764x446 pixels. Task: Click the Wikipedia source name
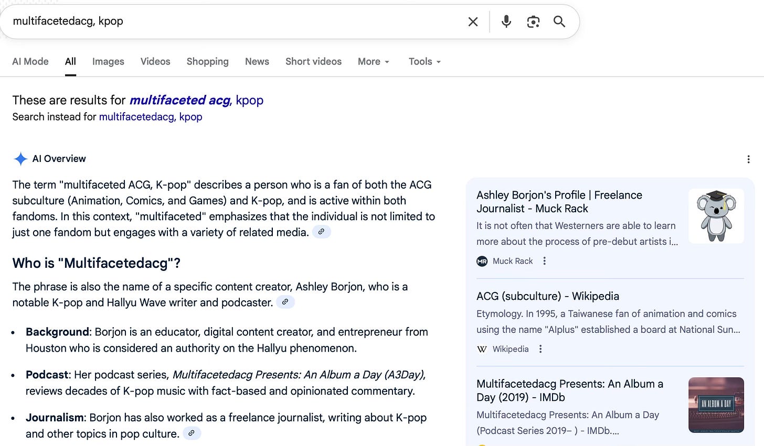[511, 349]
